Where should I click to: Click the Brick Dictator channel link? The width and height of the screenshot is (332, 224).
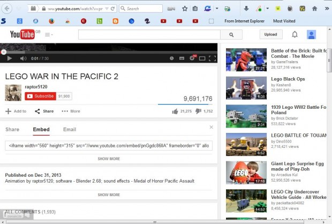coord(287,118)
